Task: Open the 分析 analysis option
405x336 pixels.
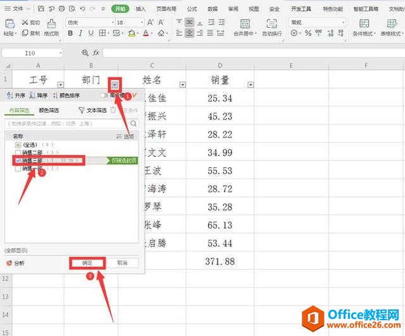Action: pos(15,263)
